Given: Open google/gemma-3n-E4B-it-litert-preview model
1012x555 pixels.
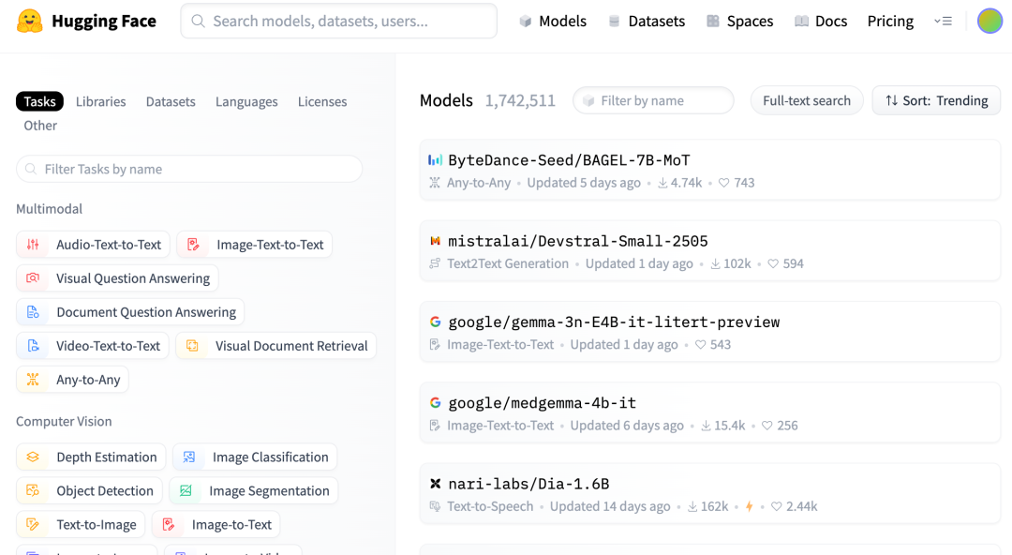Looking at the screenshot, I should [614, 322].
